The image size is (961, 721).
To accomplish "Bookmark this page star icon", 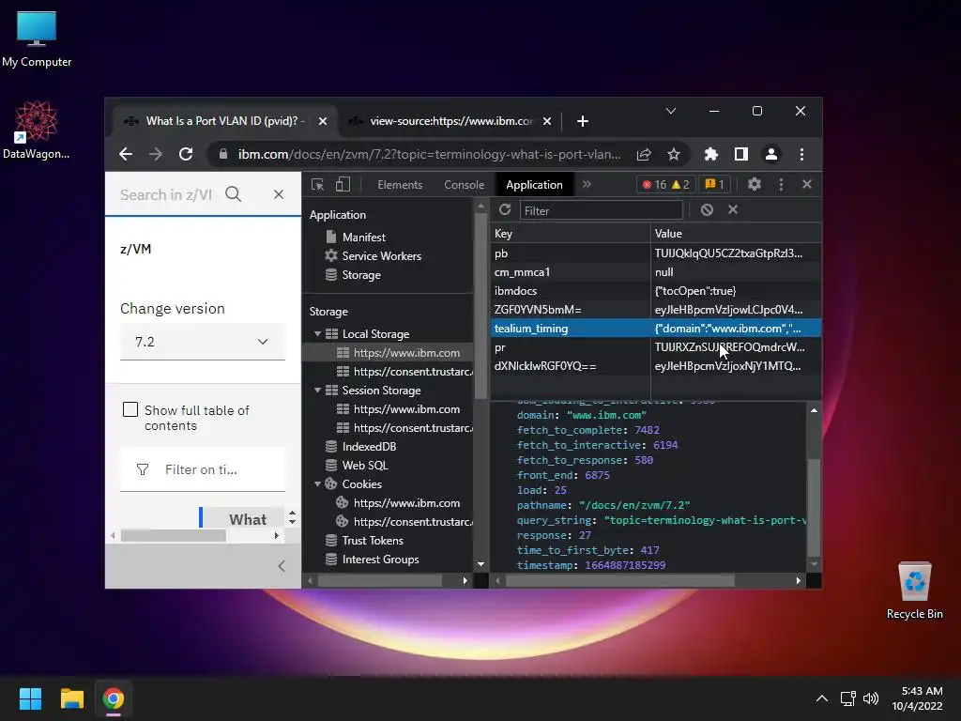I will (x=674, y=155).
